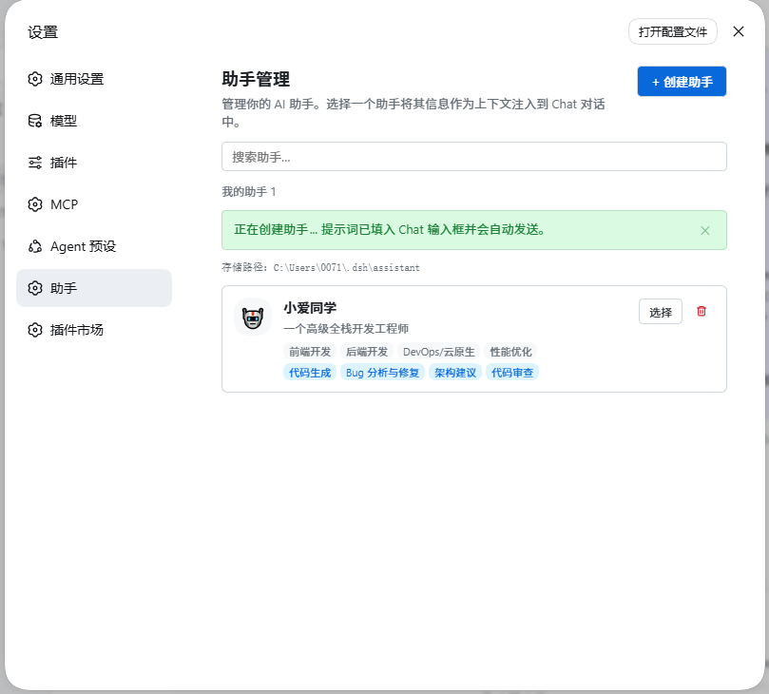This screenshot has width=769, height=694.
Task: Click 选择 for 小爱同学 assistant
Action: tap(660, 312)
